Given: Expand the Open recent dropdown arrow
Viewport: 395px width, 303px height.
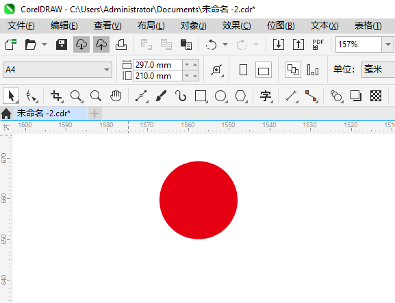Looking at the screenshot, I should [44, 44].
